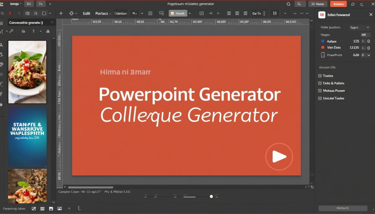The width and height of the screenshot is (375, 214).
Task: Toggle the Motuus Power checkbox
Action: (x=320, y=91)
